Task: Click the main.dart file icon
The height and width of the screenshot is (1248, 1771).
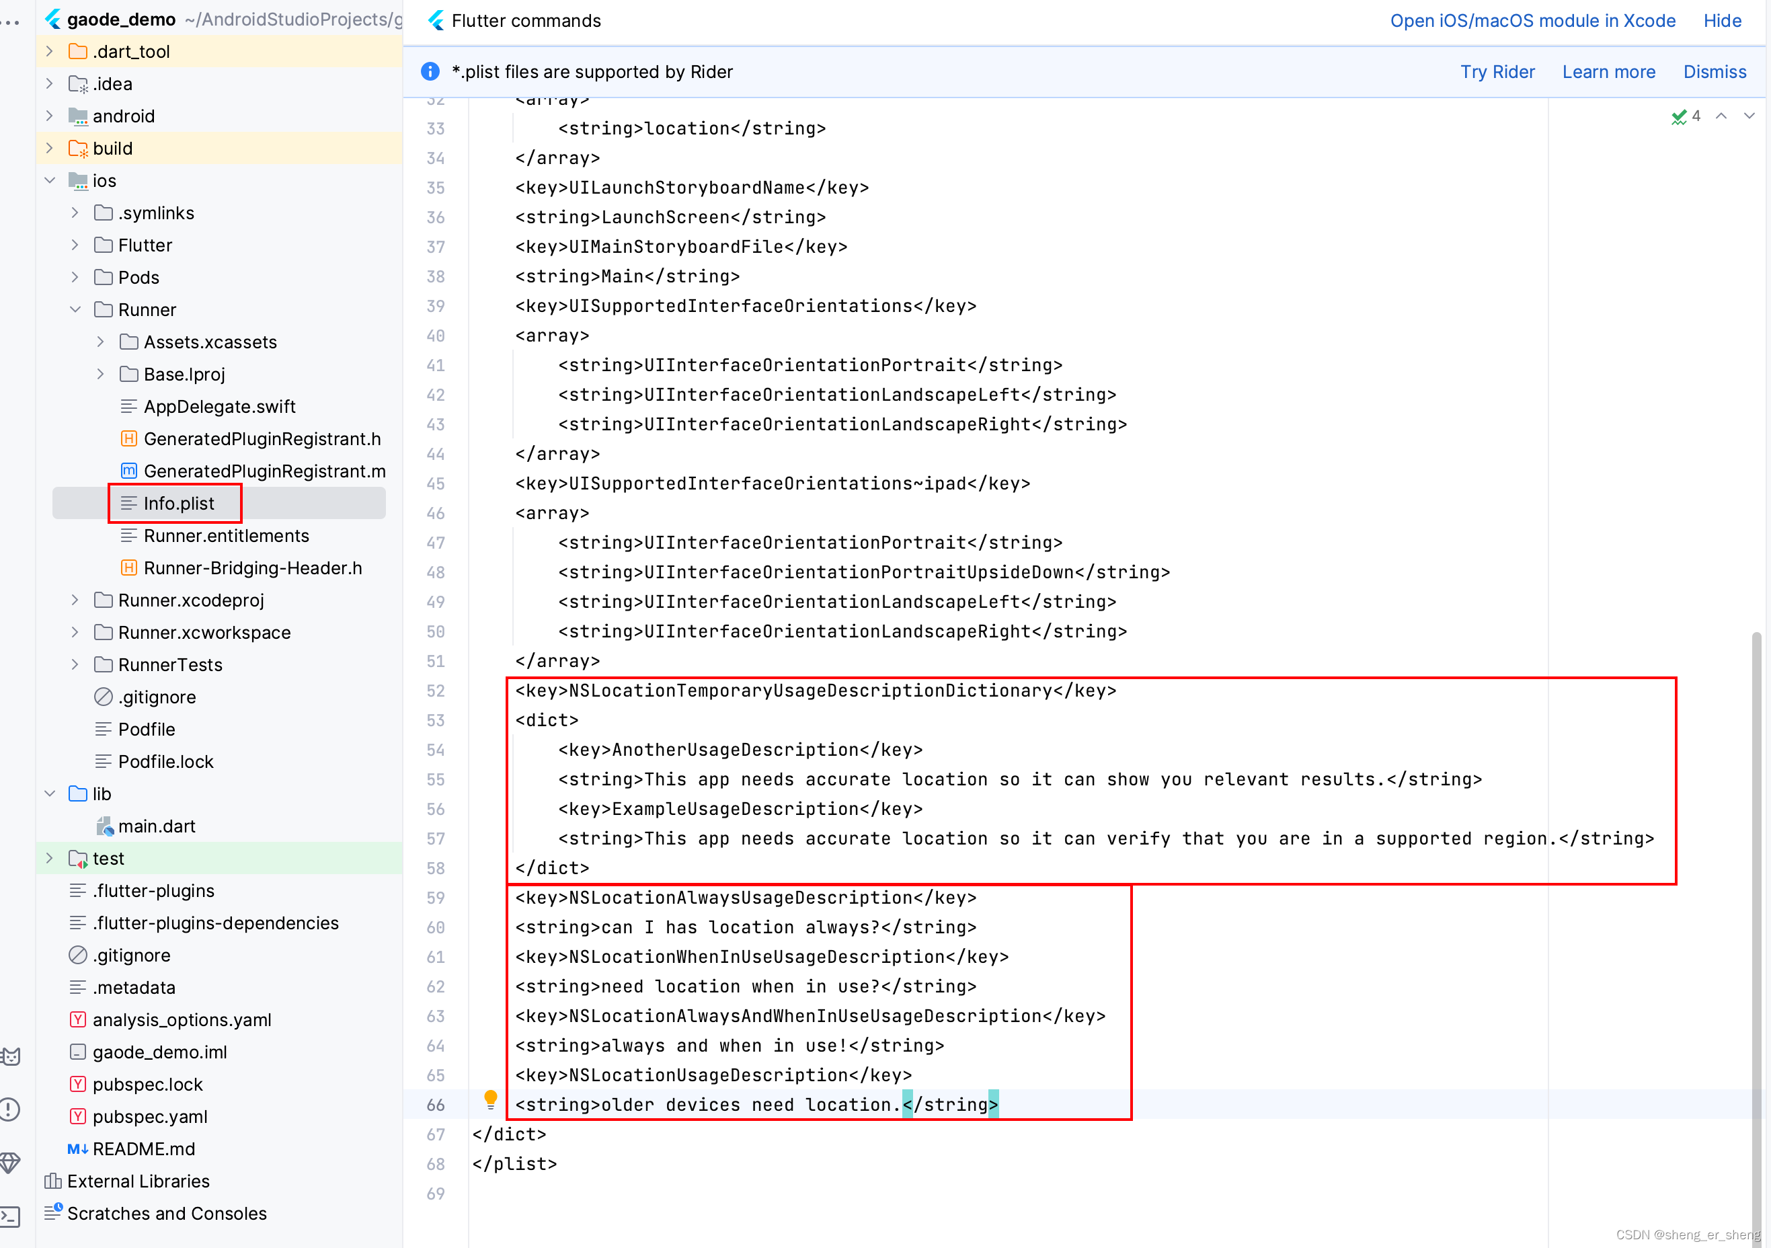Action: [104, 826]
